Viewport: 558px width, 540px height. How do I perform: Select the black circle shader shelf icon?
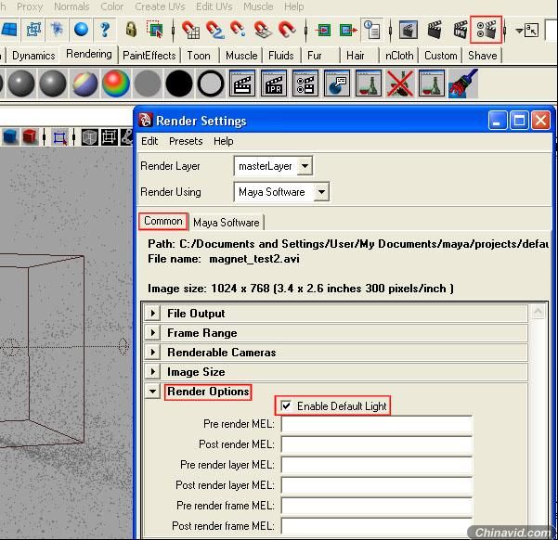(179, 85)
